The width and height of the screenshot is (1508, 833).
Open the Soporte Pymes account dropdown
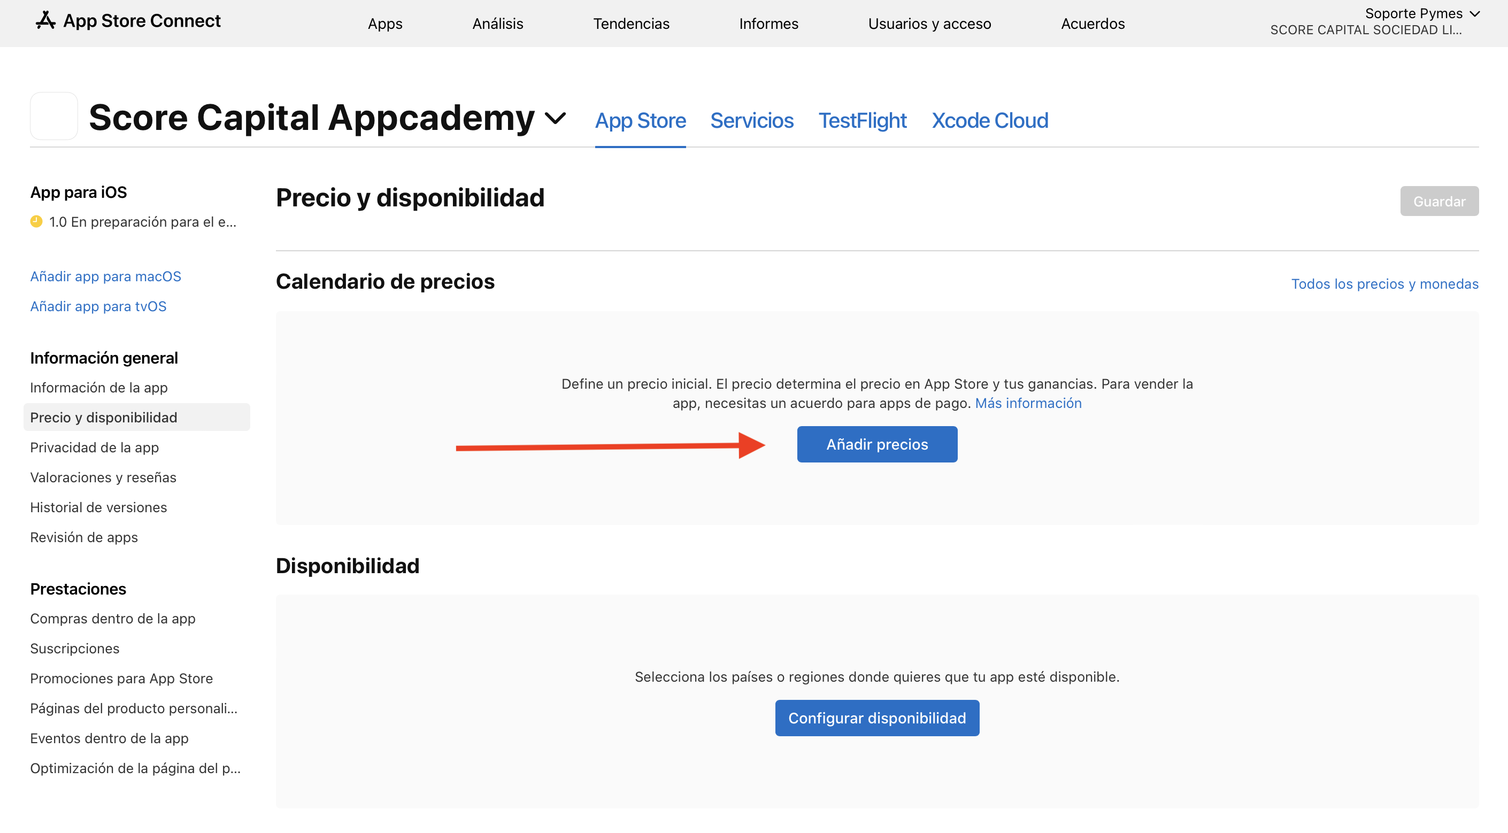pyautogui.click(x=1422, y=13)
